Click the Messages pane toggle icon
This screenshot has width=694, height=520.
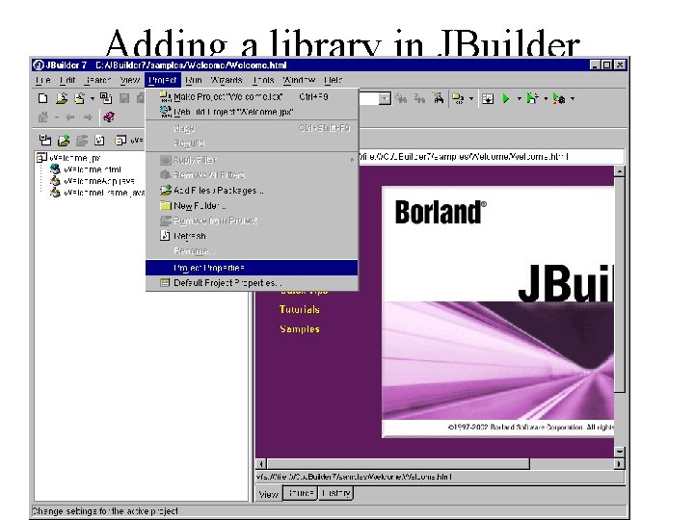[x=488, y=98]
